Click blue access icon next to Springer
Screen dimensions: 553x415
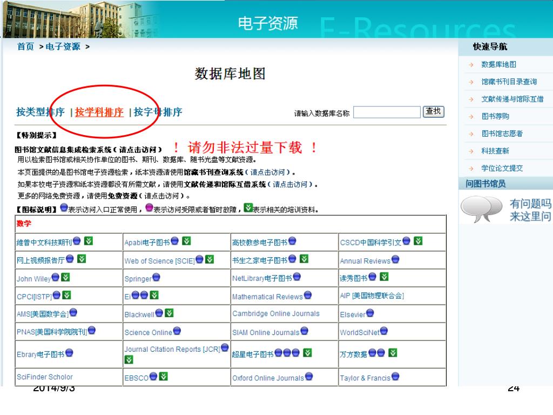156,277
